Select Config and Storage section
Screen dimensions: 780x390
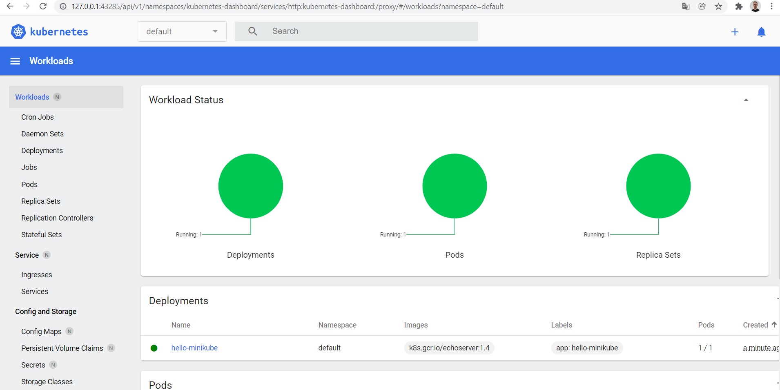46,312
